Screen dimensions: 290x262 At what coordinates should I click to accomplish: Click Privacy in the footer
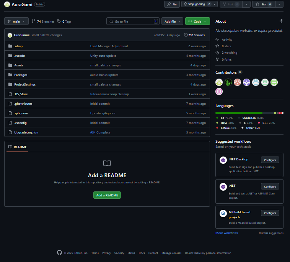[x=106, y=253]
